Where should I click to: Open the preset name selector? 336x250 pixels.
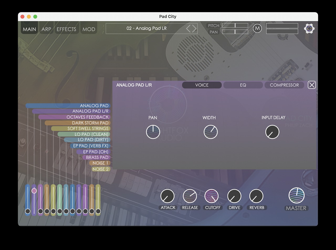pos(146,28)
